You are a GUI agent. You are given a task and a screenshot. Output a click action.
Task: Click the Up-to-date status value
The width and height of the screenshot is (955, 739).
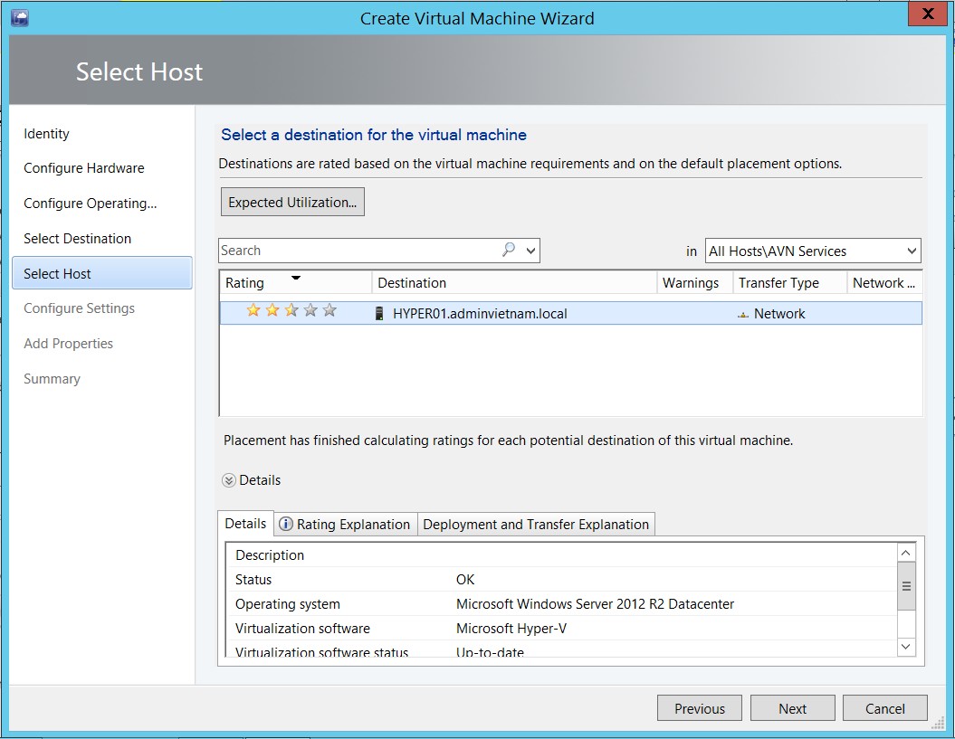[491, 651]
